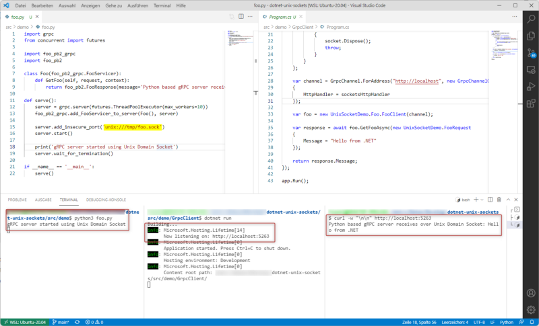539x326 pixels.
Task: Open the Search view in activity bar
Action: click(x=531, y=19)
